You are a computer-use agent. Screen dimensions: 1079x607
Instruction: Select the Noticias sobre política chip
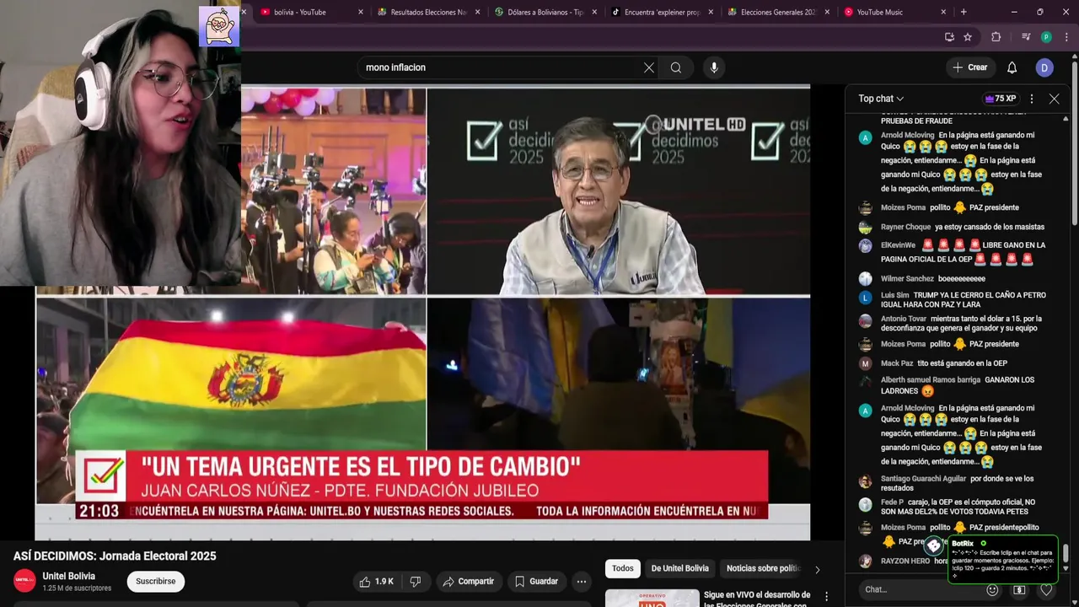pos(763,569)
